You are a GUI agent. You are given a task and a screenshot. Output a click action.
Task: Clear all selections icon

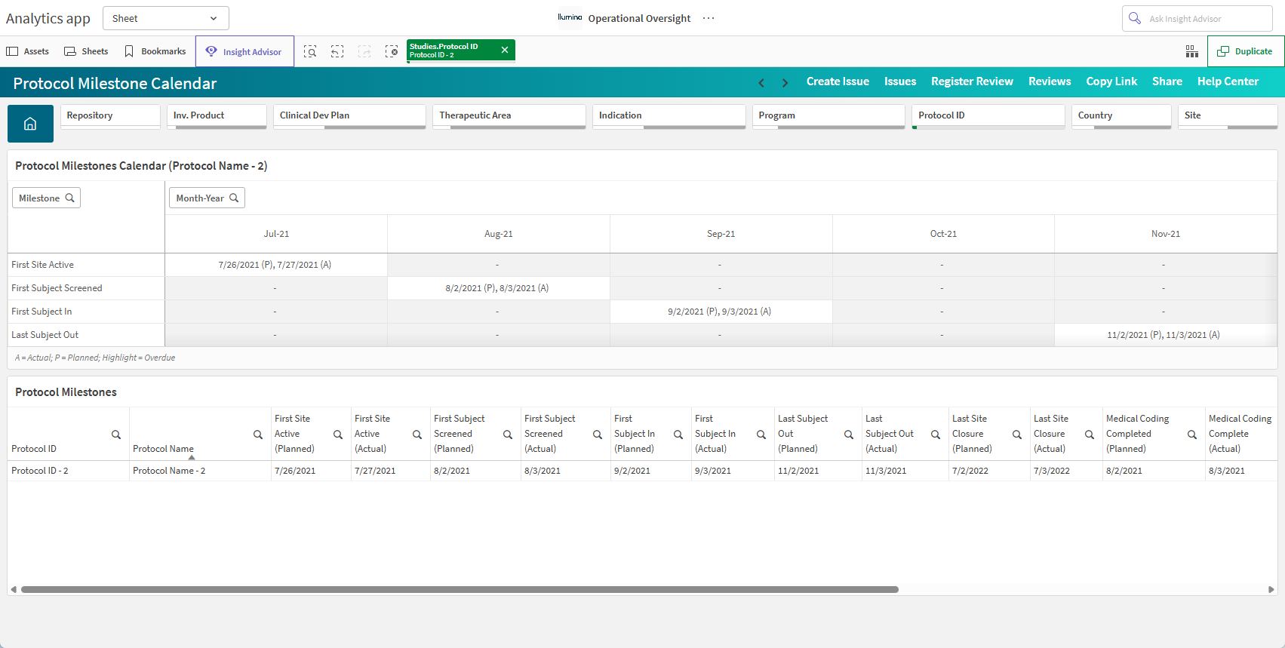click(x=392, y=51)
